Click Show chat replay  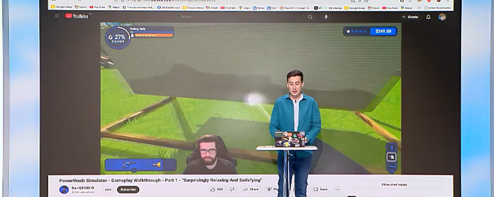tap(394, 185)
